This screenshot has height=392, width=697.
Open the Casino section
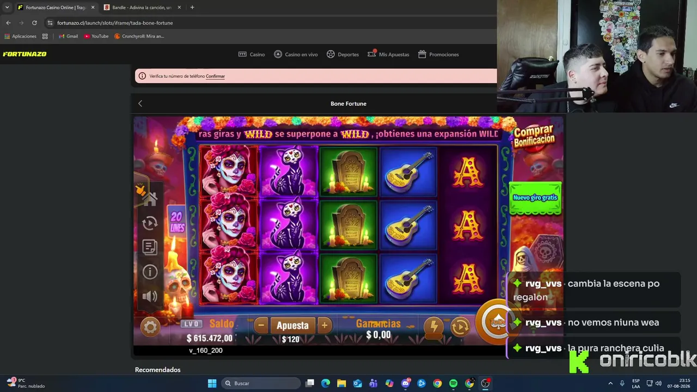tap(252, 54)
